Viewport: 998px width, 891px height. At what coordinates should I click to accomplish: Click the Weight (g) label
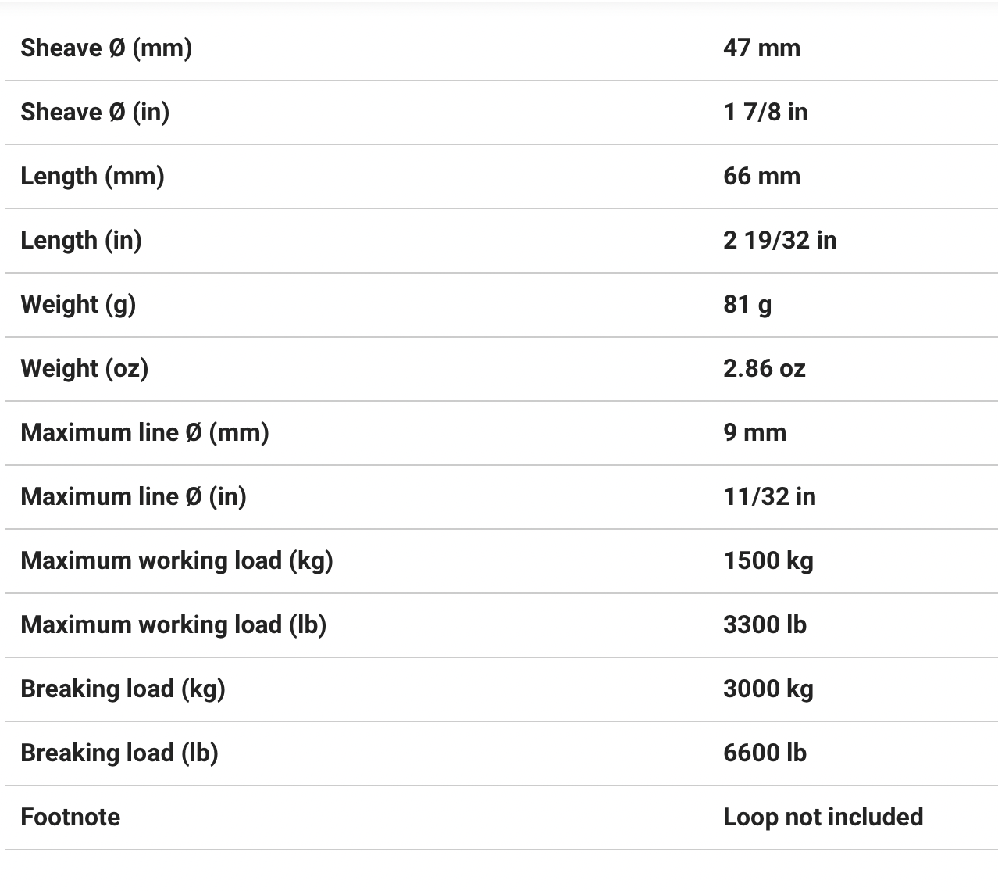(78, 304)
